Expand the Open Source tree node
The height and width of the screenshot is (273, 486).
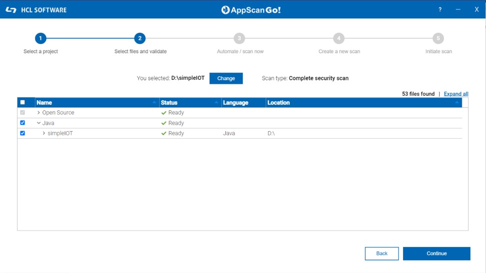[38, 113]
